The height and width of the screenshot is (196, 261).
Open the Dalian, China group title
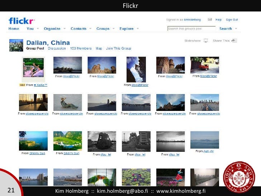click(48, 43)
